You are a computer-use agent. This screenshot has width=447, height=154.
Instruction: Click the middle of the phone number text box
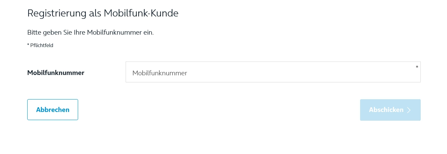click(x=273, y=72)
